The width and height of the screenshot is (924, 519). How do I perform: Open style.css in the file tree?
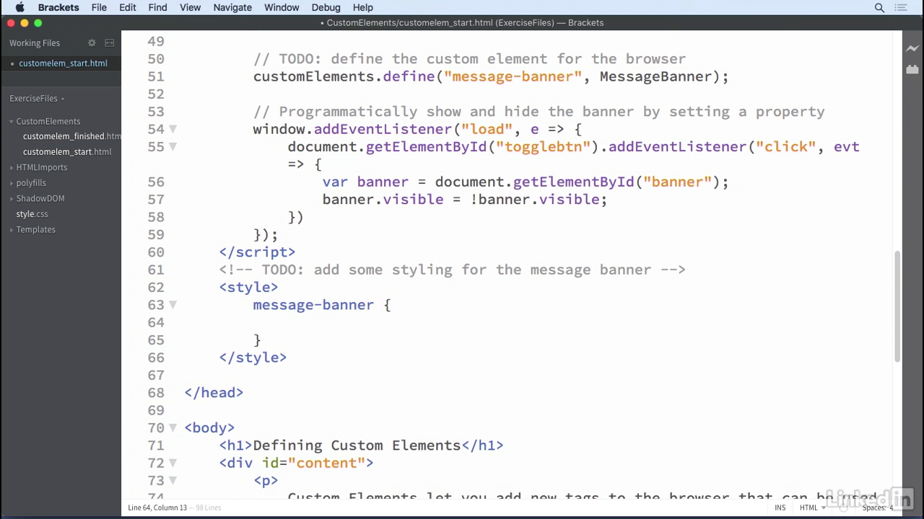(x=32, y=214)
